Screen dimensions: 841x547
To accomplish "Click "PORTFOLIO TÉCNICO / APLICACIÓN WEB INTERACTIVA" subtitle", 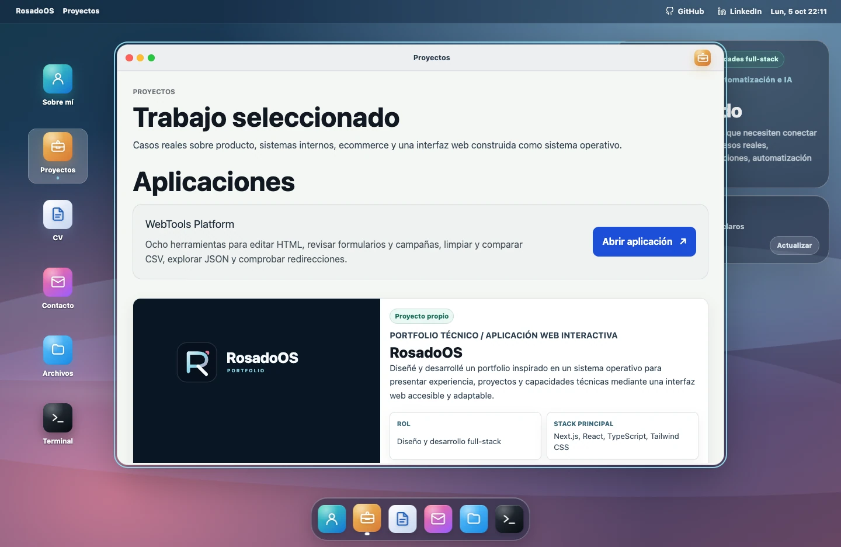I will (x=503, y=335).
